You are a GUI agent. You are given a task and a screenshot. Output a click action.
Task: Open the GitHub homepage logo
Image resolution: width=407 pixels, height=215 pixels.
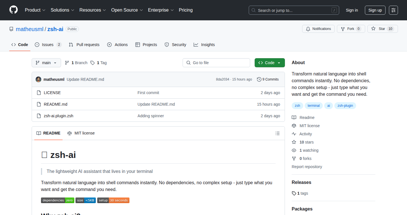coord(14,10)
